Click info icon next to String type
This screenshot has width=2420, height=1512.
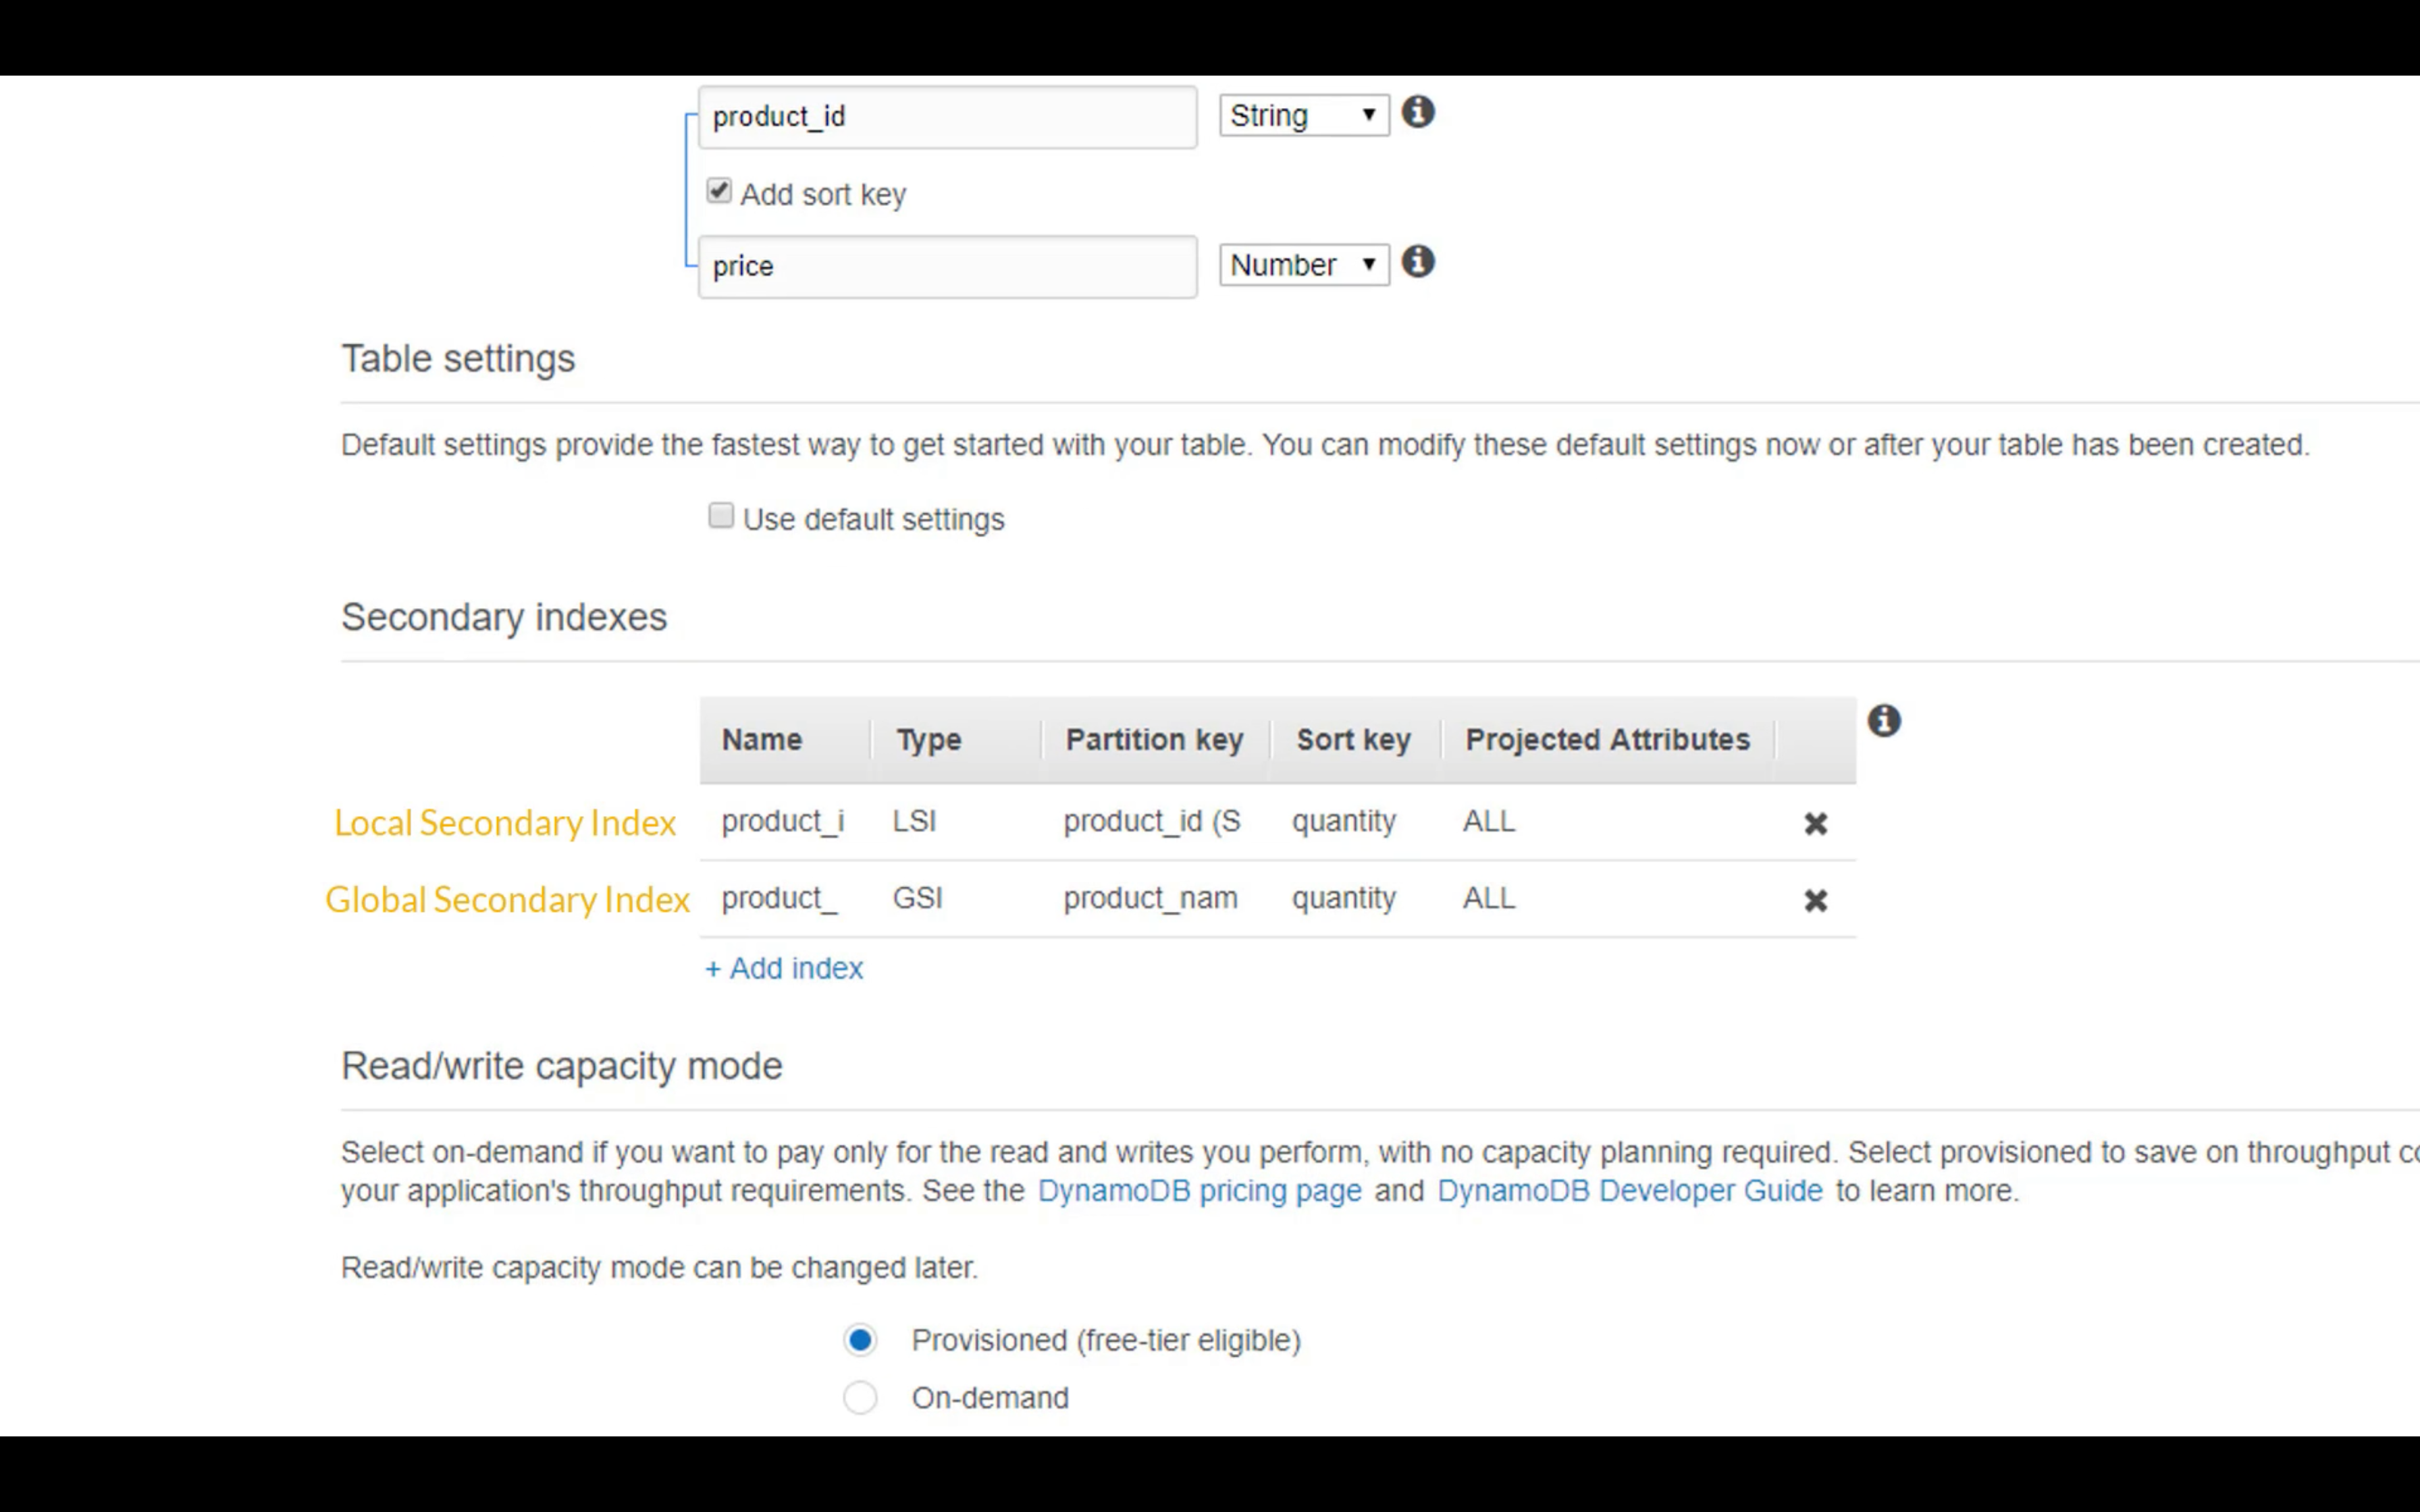(1417, 112)
